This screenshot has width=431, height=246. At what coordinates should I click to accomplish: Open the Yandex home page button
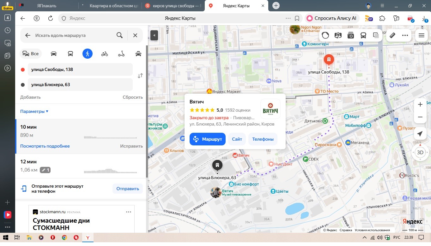coord(37,18)
